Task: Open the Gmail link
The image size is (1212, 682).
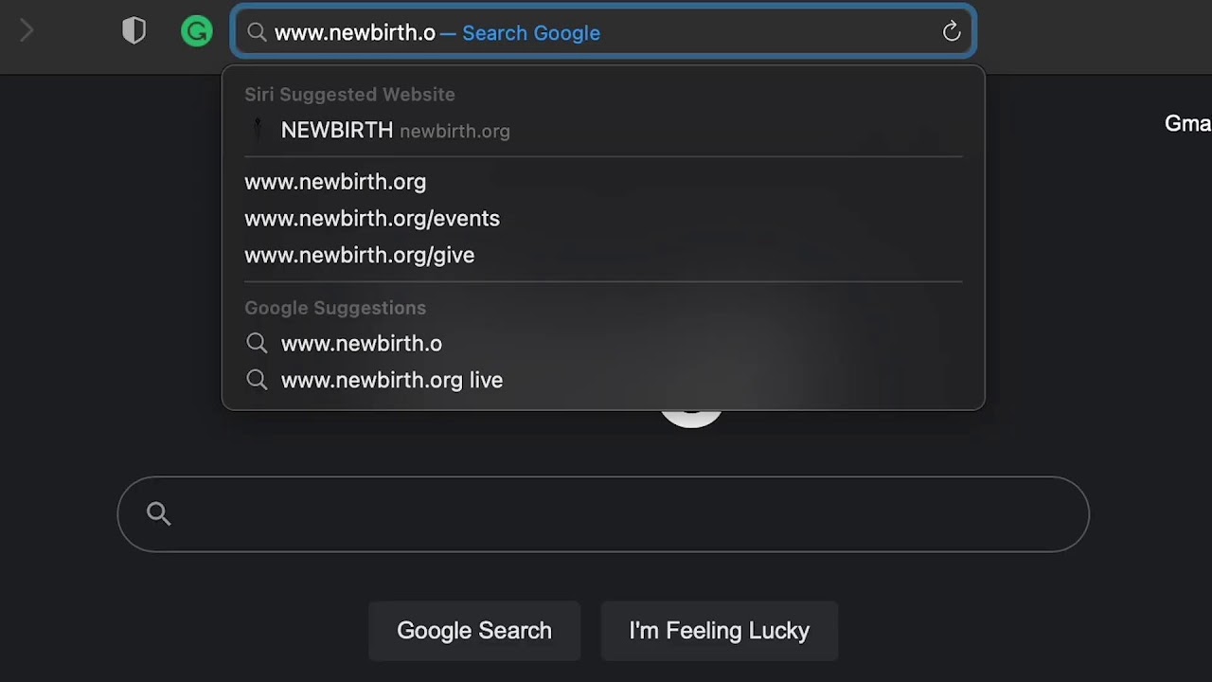Action: 1187,124
